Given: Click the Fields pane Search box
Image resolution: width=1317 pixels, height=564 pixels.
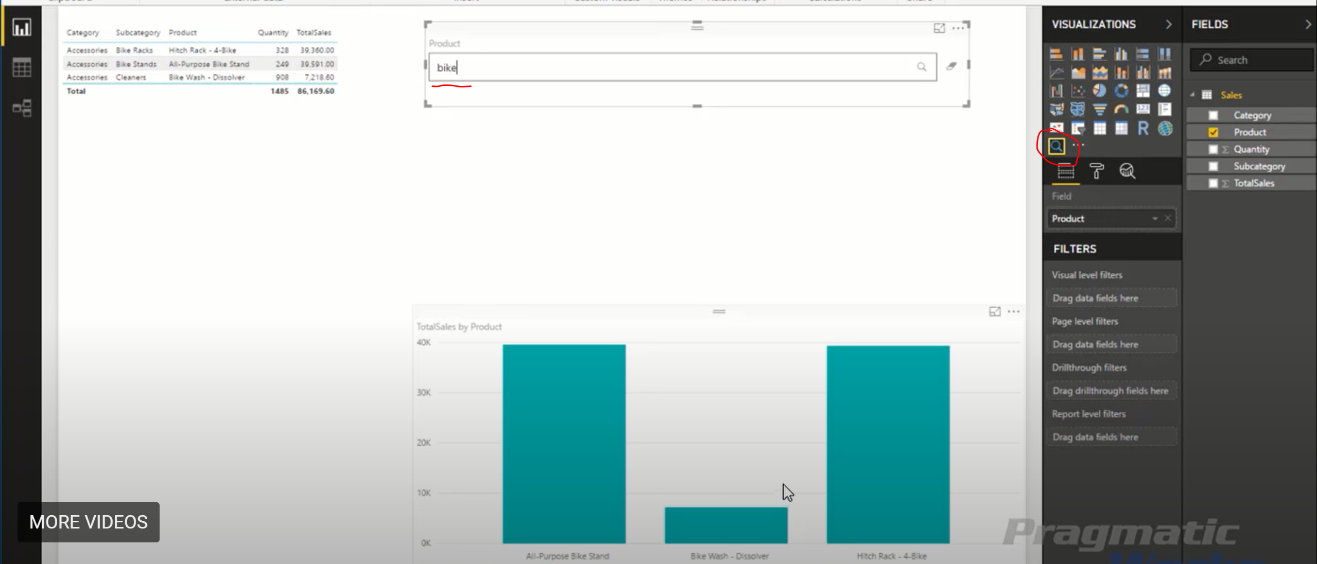Looking at the screenshot, I should pos(1252,60).
